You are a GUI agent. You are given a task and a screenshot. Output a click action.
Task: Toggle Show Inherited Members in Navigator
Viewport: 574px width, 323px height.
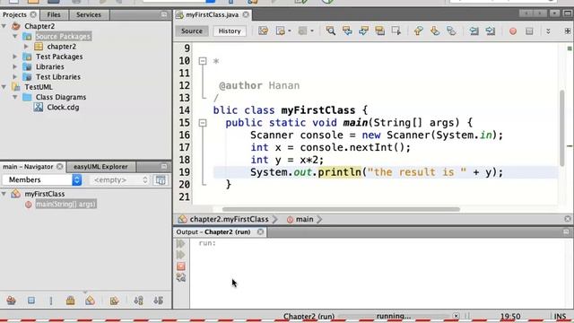point(12,301)
